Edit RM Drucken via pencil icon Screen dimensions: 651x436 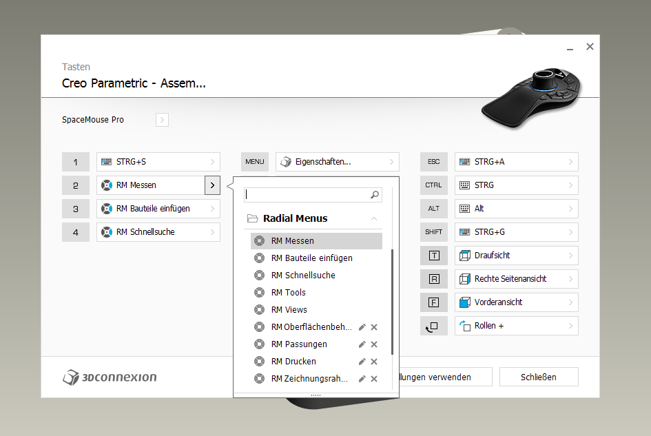point(362,362)
